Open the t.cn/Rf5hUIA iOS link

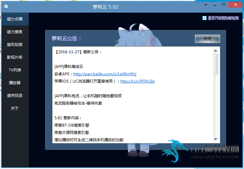tap(138, 81)
